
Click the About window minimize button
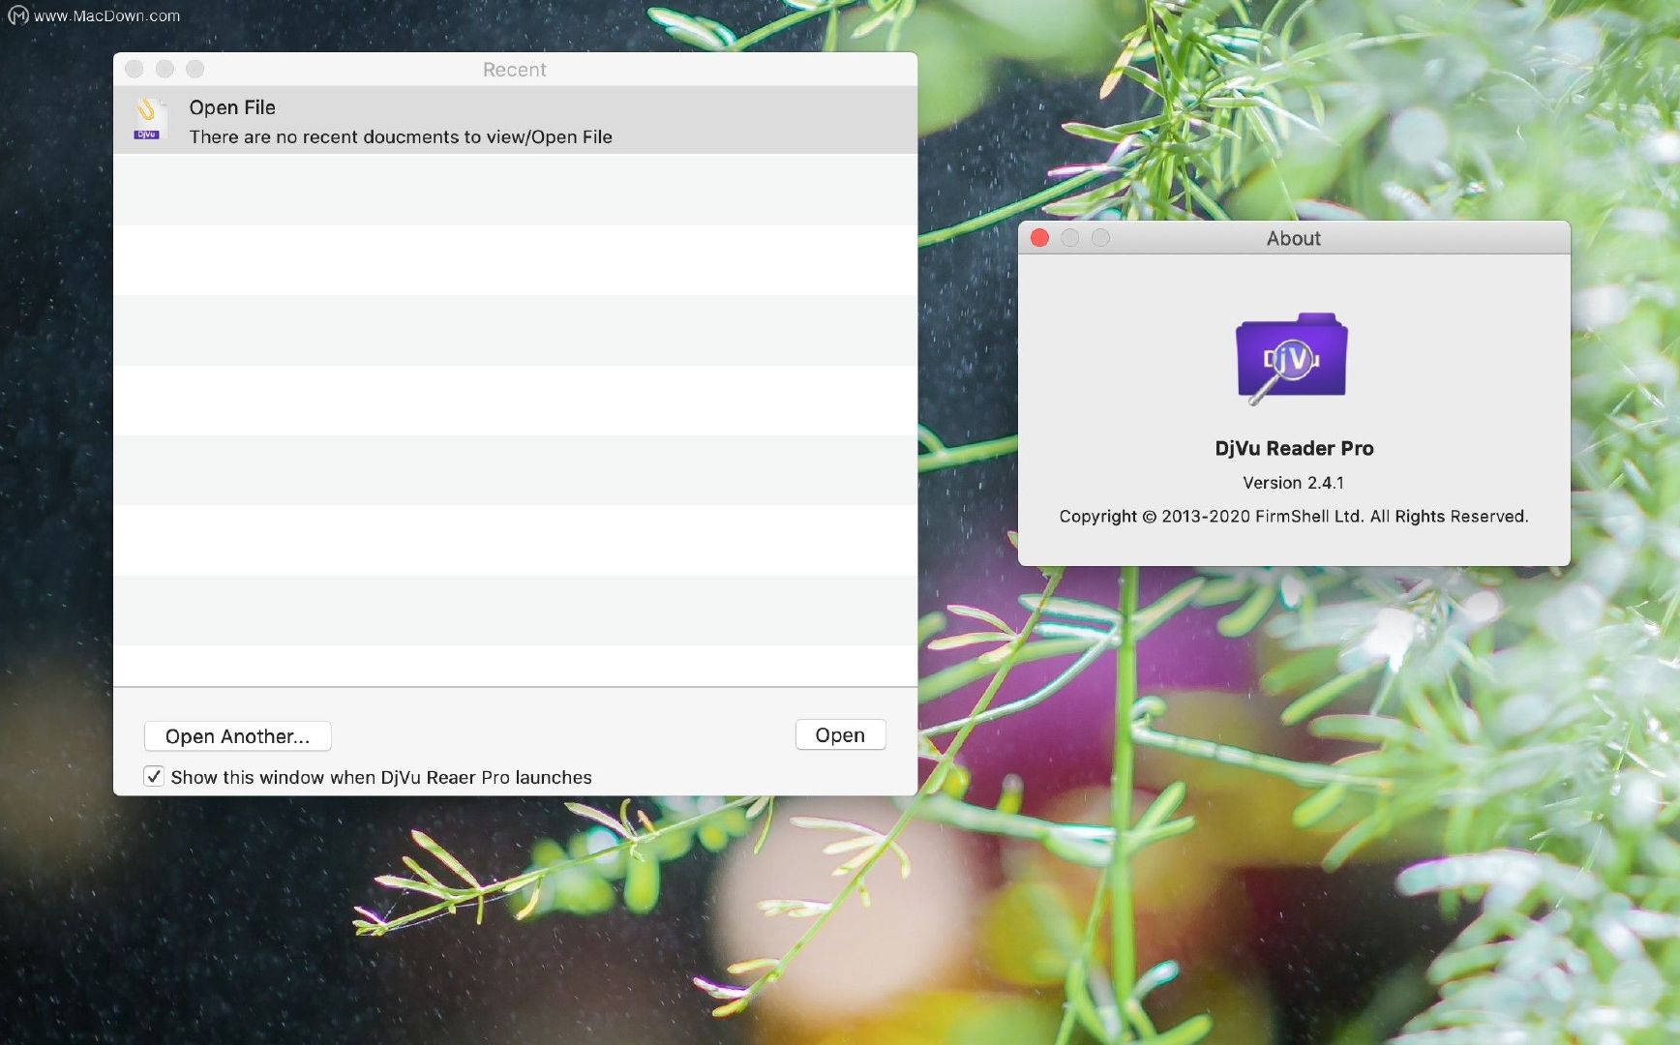[x=1070, y=238]
